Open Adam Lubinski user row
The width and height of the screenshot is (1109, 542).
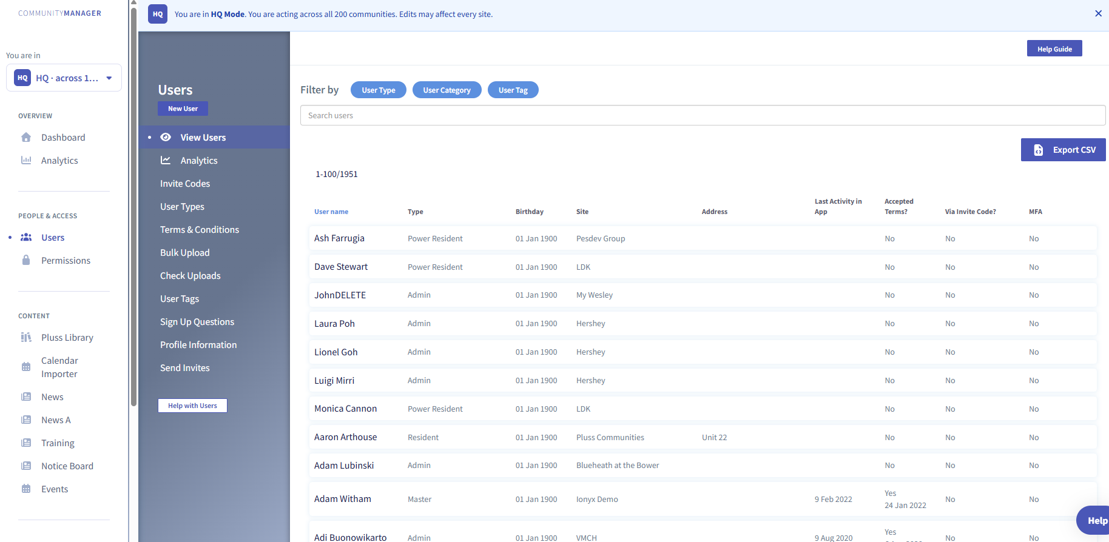[x=703, y=465]
